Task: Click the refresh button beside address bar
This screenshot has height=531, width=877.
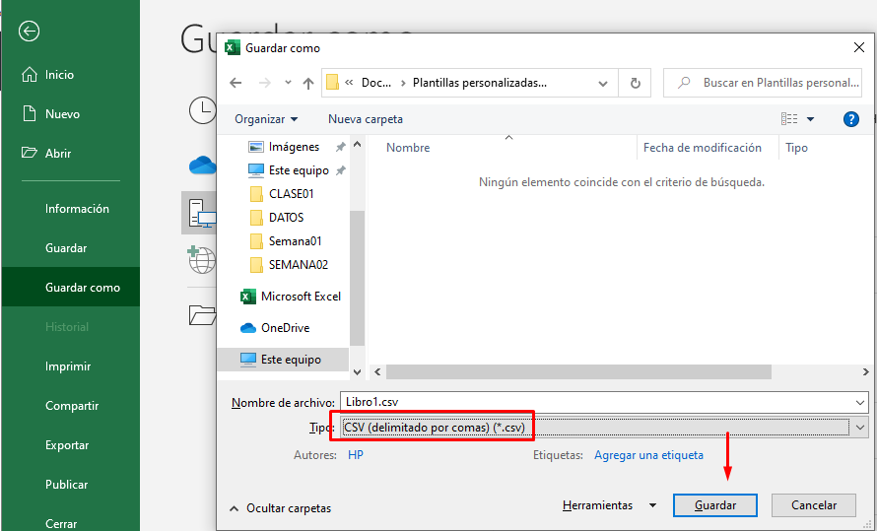Action: pyautogui.click(x=635, y=84)
